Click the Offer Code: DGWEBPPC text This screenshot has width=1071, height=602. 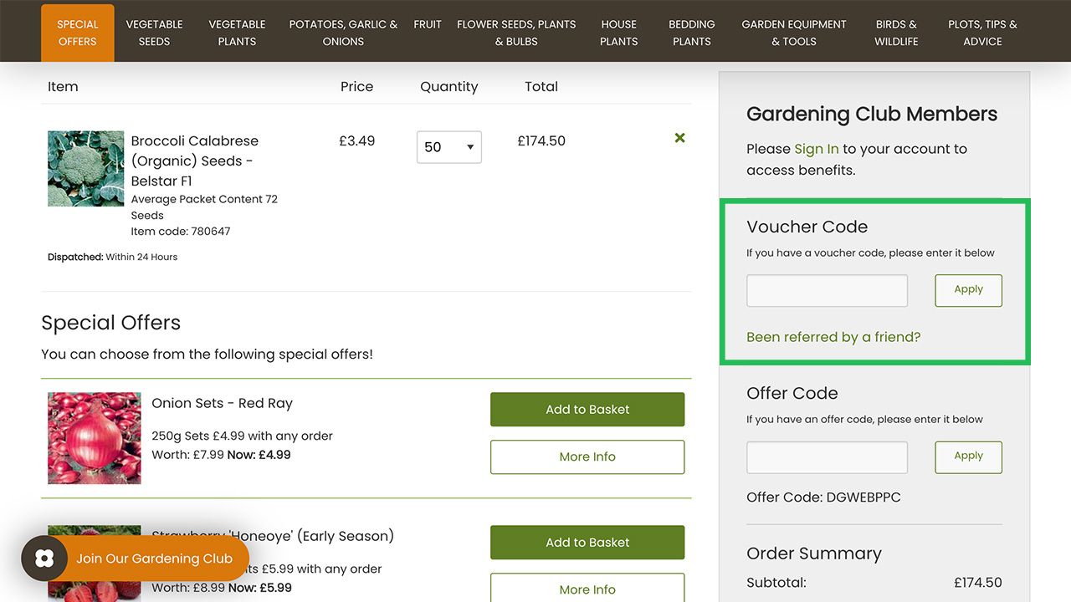tap(823, 497)
